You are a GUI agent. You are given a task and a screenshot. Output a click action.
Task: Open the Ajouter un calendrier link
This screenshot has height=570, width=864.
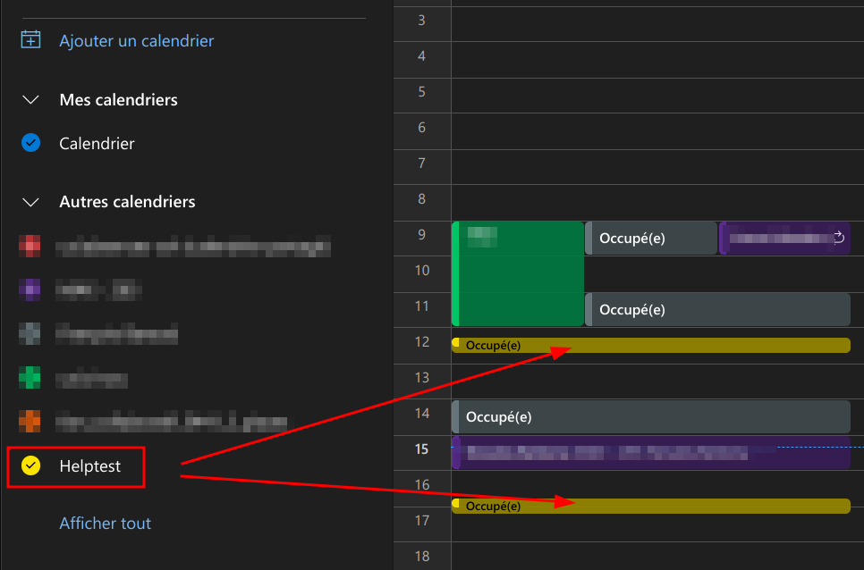point(136,40)
